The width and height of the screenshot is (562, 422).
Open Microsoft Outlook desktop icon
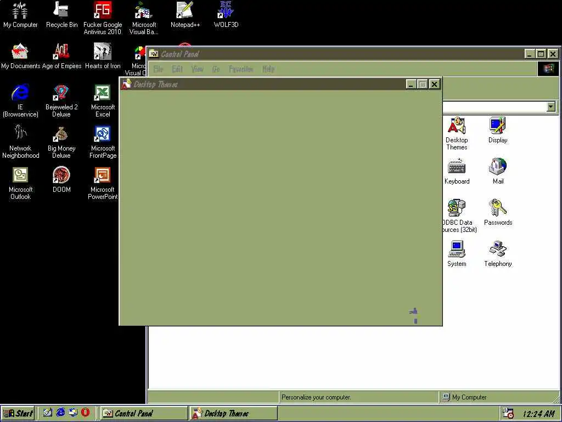tap(20, 183)
